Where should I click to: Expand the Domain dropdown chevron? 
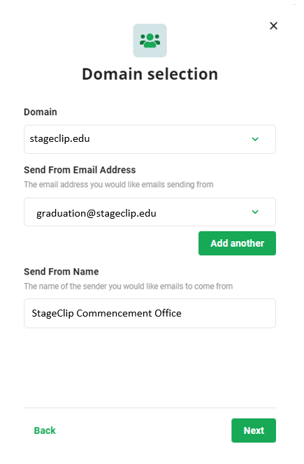pyautogui.click(x=255, y=139)
